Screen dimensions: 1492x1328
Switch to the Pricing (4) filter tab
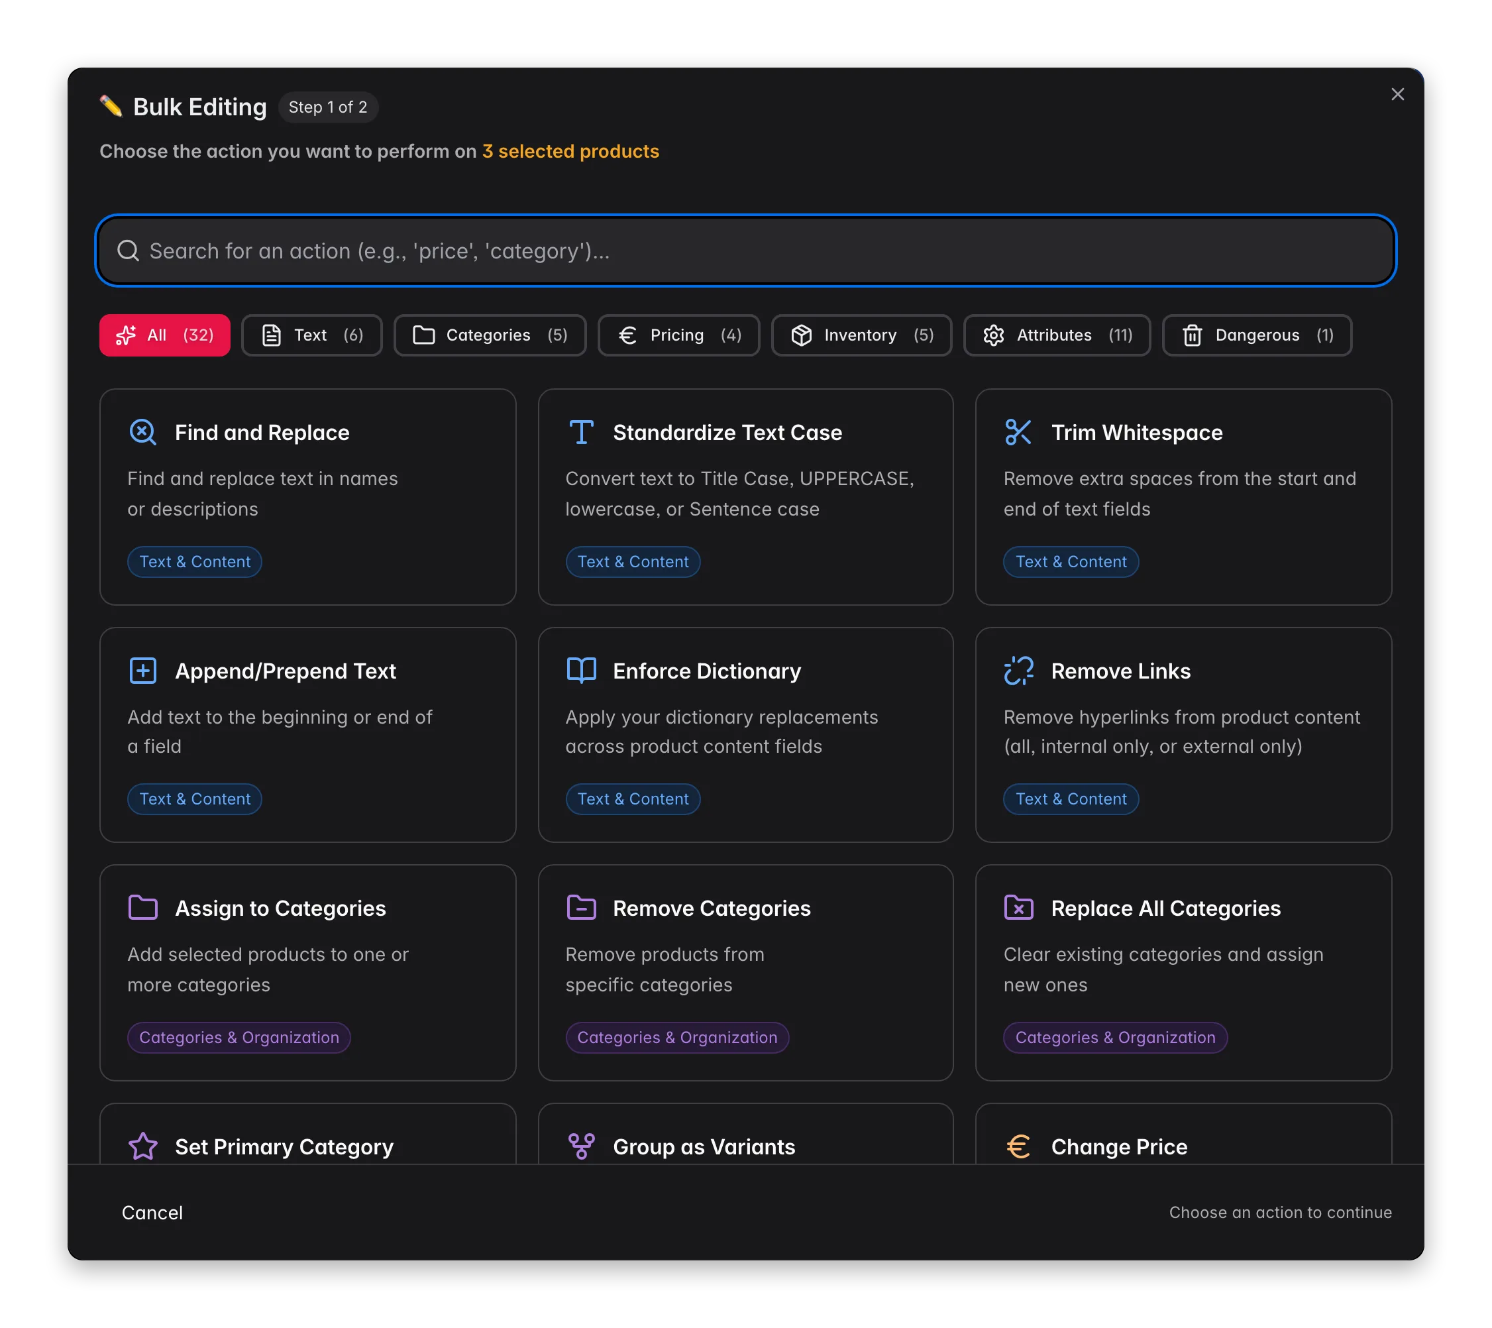(679, 335)
